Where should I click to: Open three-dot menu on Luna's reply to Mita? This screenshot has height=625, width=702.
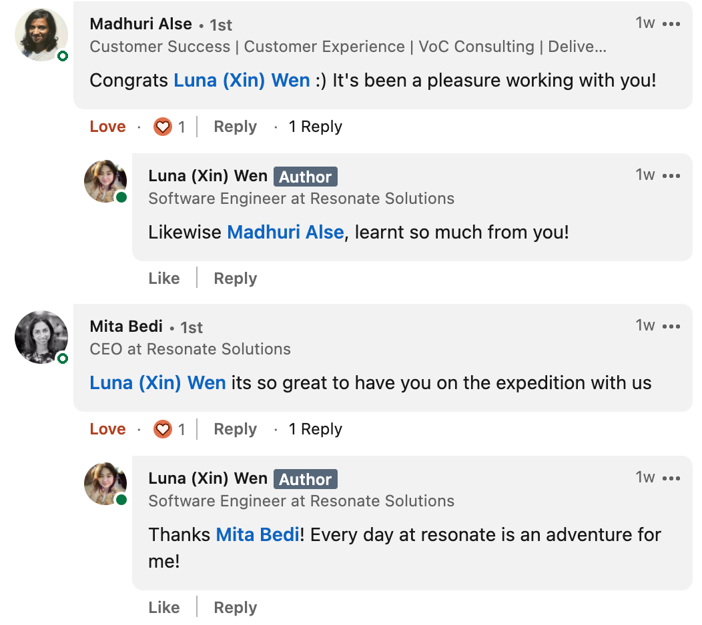coord(671,479)
